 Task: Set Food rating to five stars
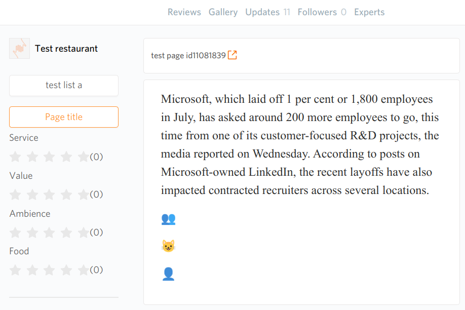(84, 270)
